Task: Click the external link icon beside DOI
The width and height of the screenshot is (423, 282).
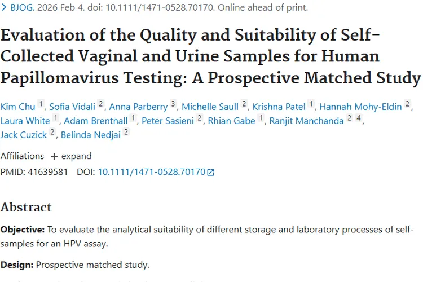Action: click(x=211, y=173)
